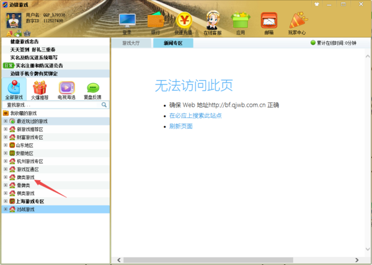The image size is (372, 265).
Task: Click the 刷新页面 link
Action: click(180, 126)
